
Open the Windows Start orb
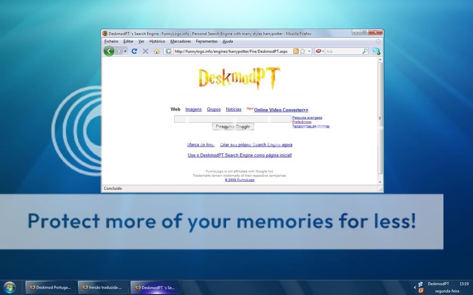click(x=9, y=287)
